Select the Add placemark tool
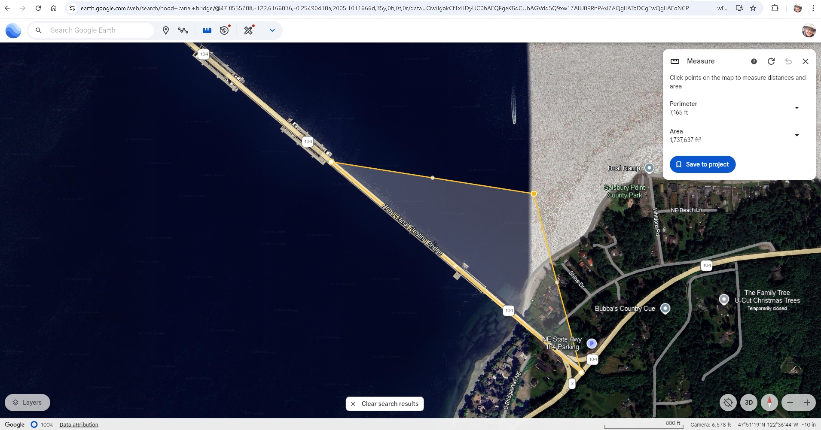 pyautogui.click(x=166, y=30)
